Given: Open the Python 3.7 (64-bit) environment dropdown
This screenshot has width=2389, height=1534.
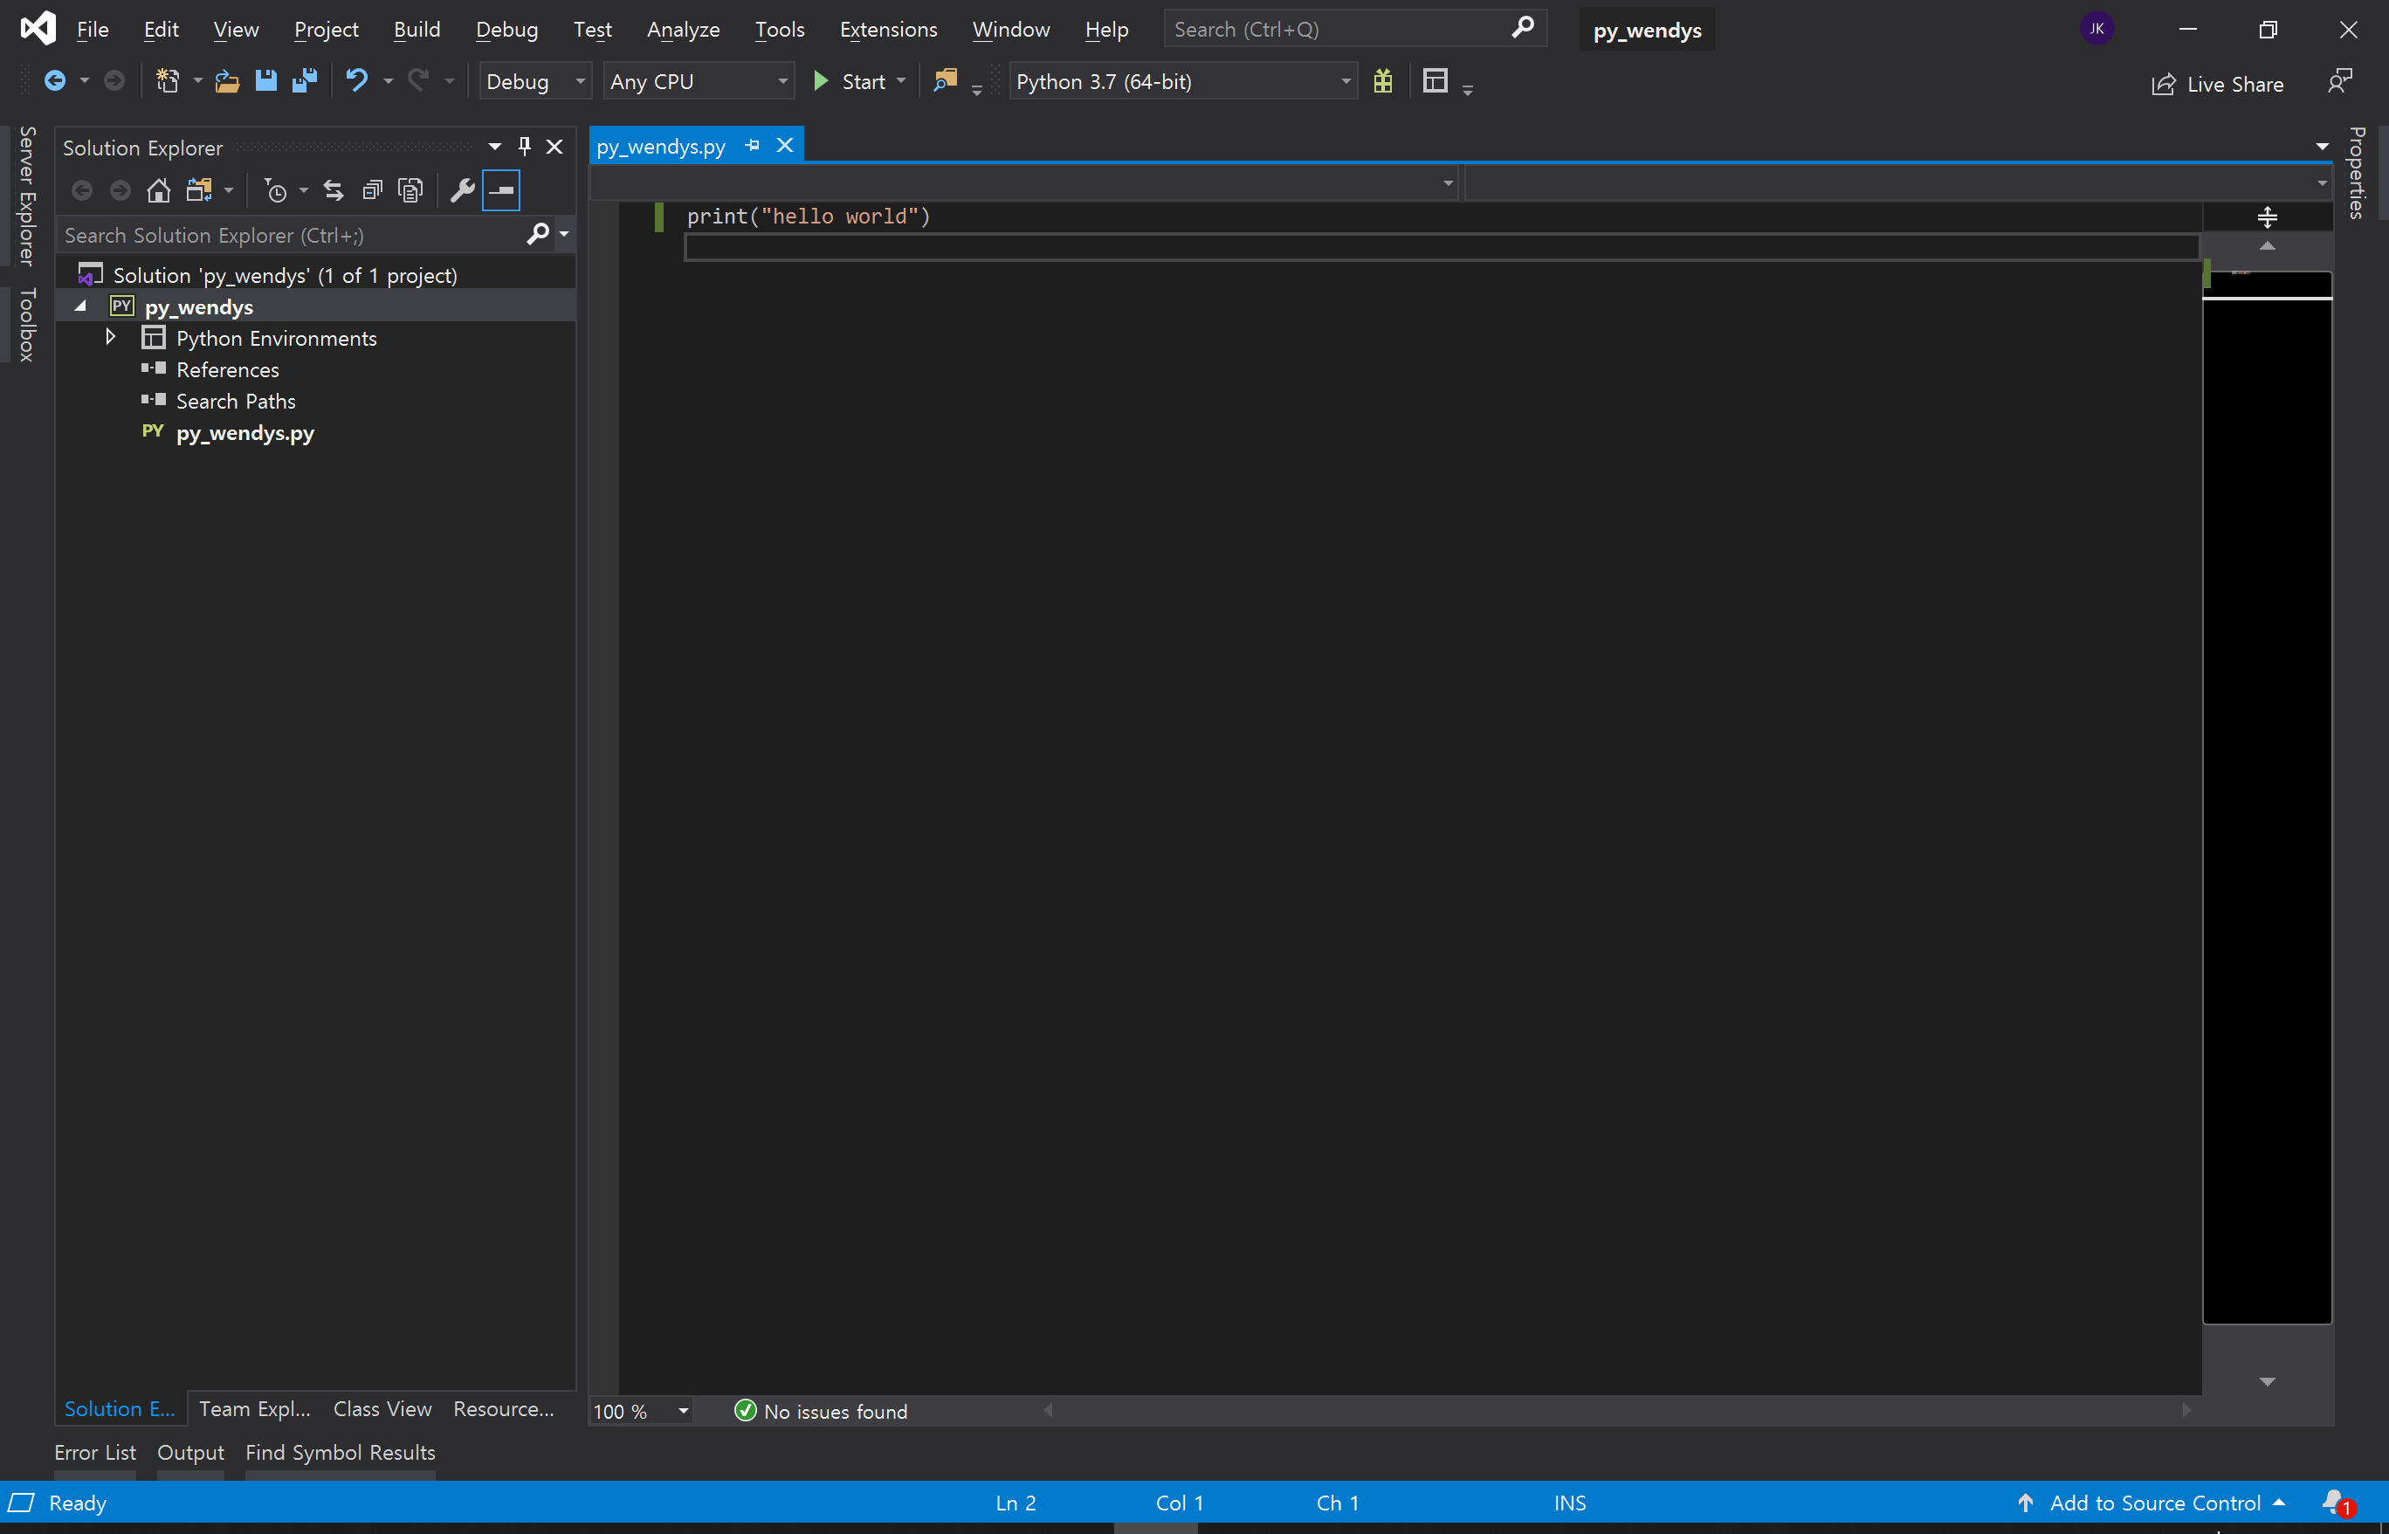Looking at the screenshot, I should [1182, 82].
